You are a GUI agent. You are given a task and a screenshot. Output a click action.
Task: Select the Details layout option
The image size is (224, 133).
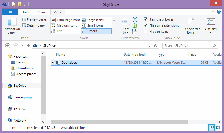click(x=96, y=31)
